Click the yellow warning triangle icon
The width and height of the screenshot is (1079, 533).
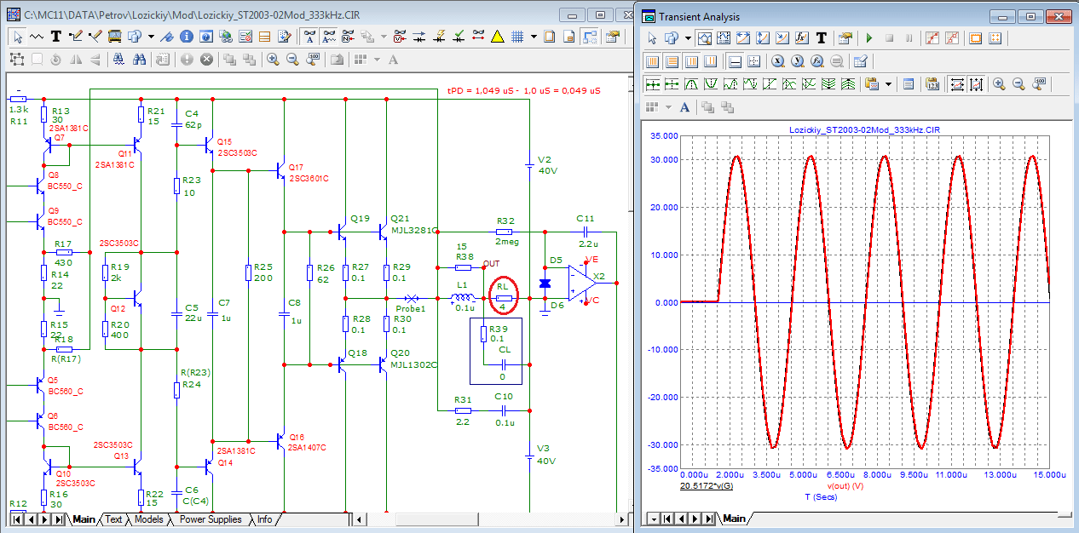(497, 37)
